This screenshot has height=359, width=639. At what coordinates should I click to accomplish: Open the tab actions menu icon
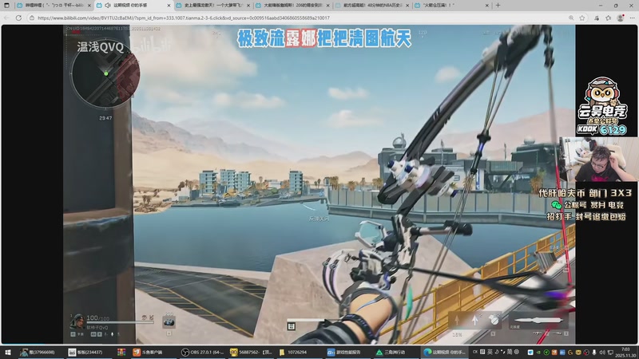tap(6, 6)
